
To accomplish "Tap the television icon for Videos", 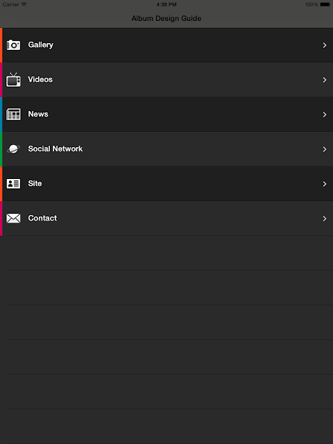I will [13, 80].
